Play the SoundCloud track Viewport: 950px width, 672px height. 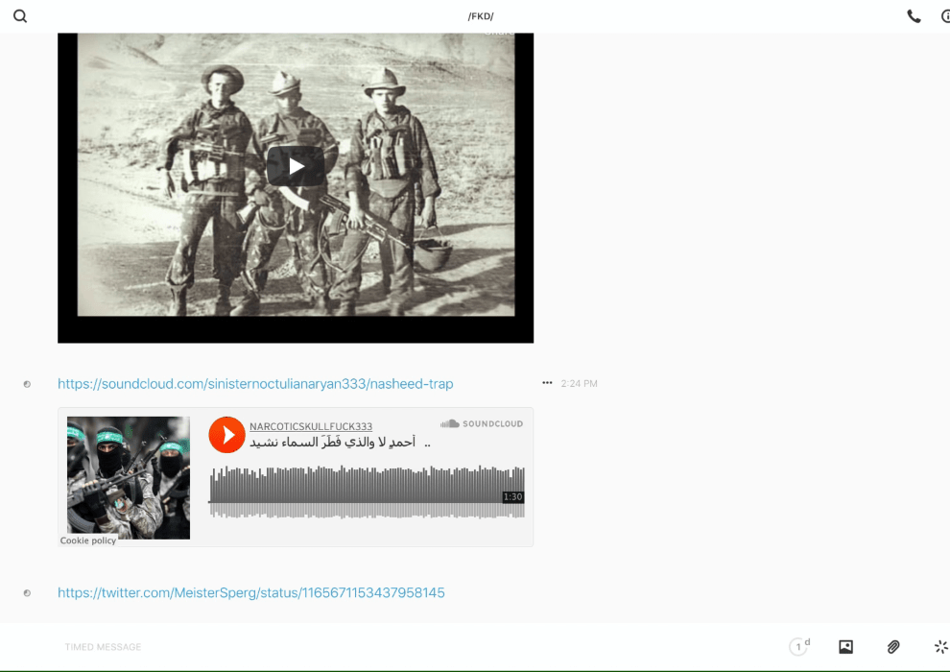click(227, 435)
